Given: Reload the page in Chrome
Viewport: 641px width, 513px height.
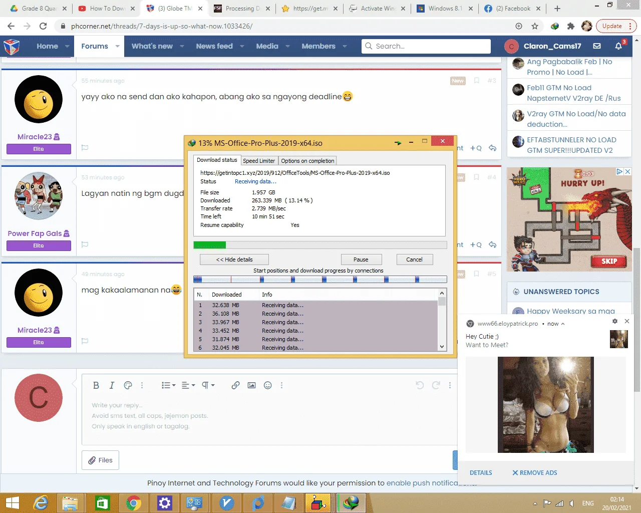Looking at the screenshot, I should point(43,26).
